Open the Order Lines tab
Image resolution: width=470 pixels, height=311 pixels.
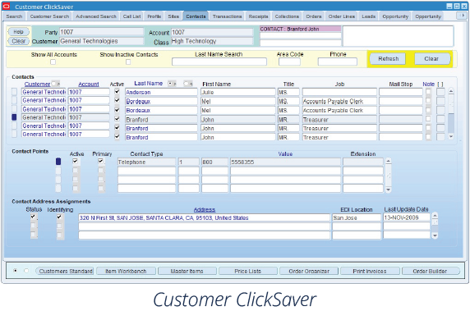342,16
